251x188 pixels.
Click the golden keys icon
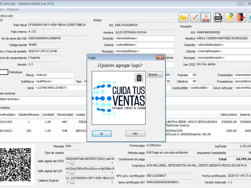pyautogui.click(x=230, y=18)
